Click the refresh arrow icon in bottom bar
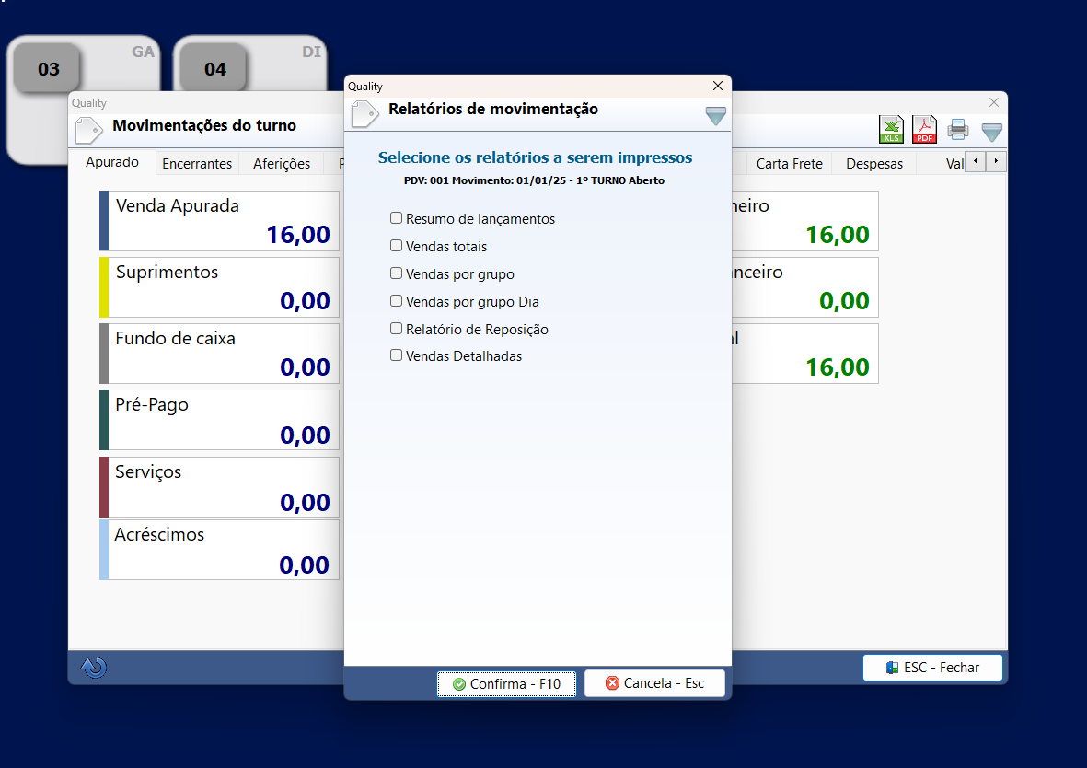 click(x=94, y=668)
